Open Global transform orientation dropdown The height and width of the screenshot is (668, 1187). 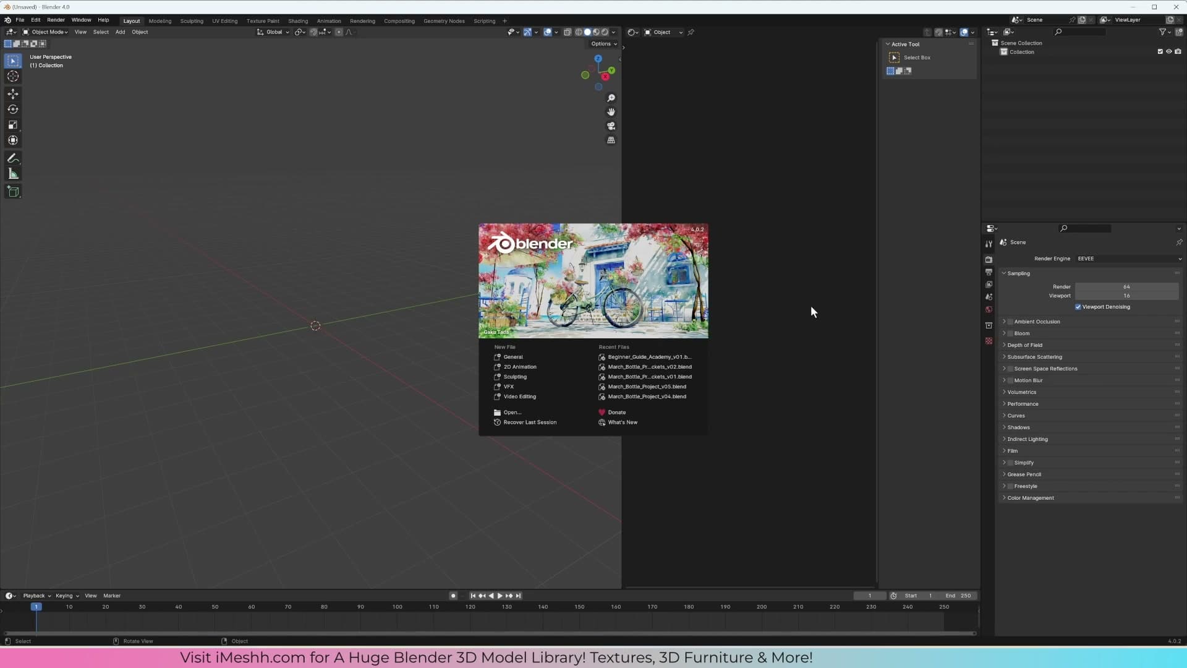tap(273, 32)
